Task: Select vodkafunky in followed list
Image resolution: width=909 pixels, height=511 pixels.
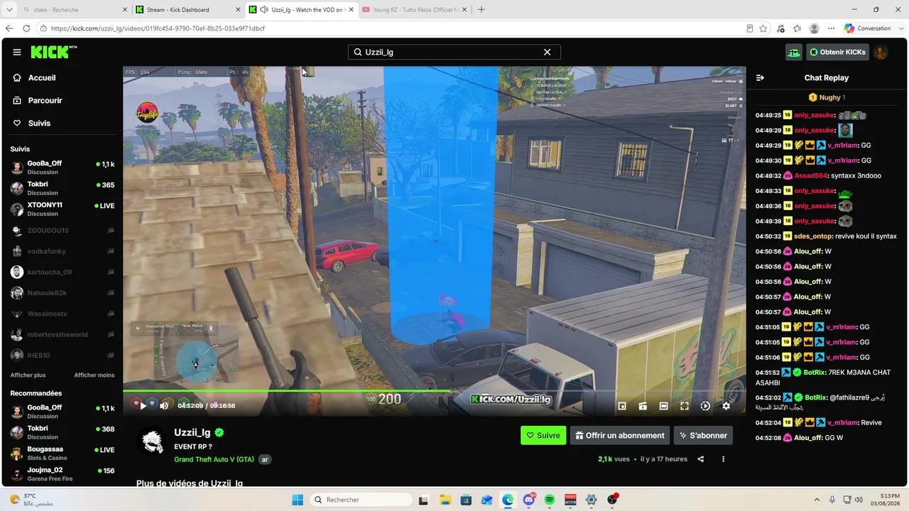Action: (x=62, y=251)
